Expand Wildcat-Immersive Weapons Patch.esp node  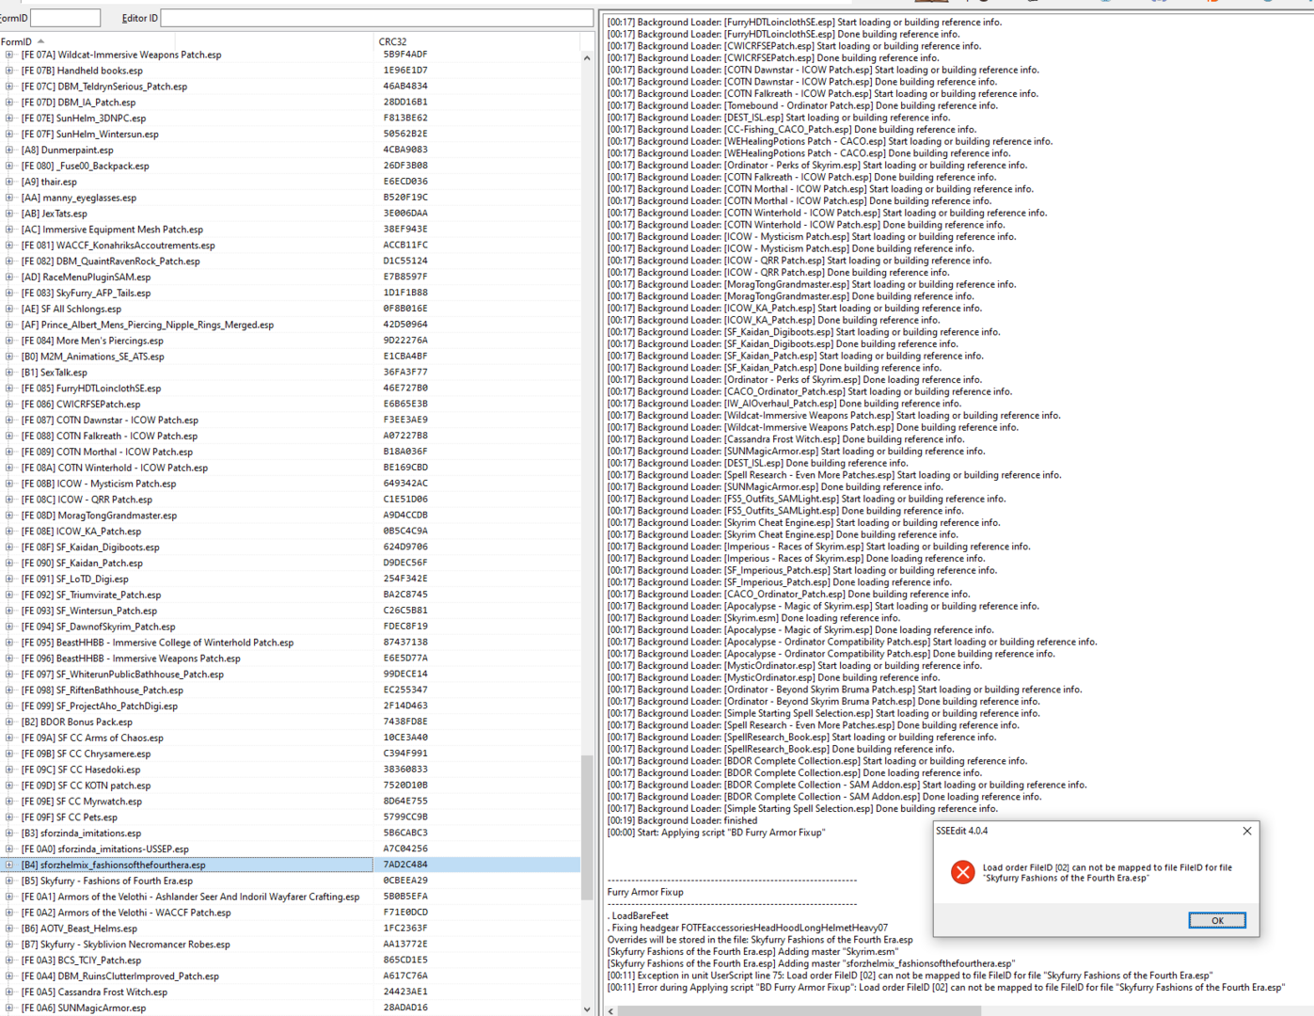click(x=9, y=55)
